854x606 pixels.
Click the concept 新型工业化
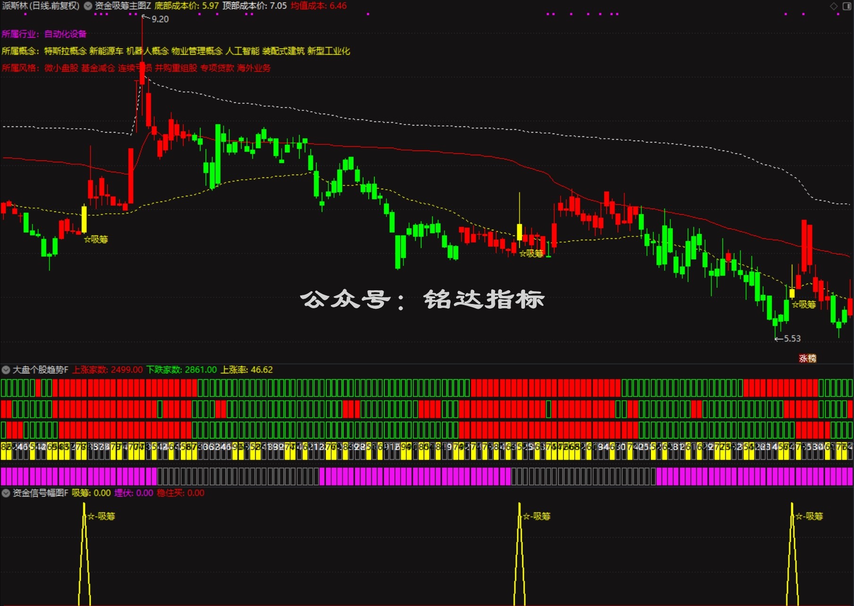pyautogui.click(x=329, y=51)
